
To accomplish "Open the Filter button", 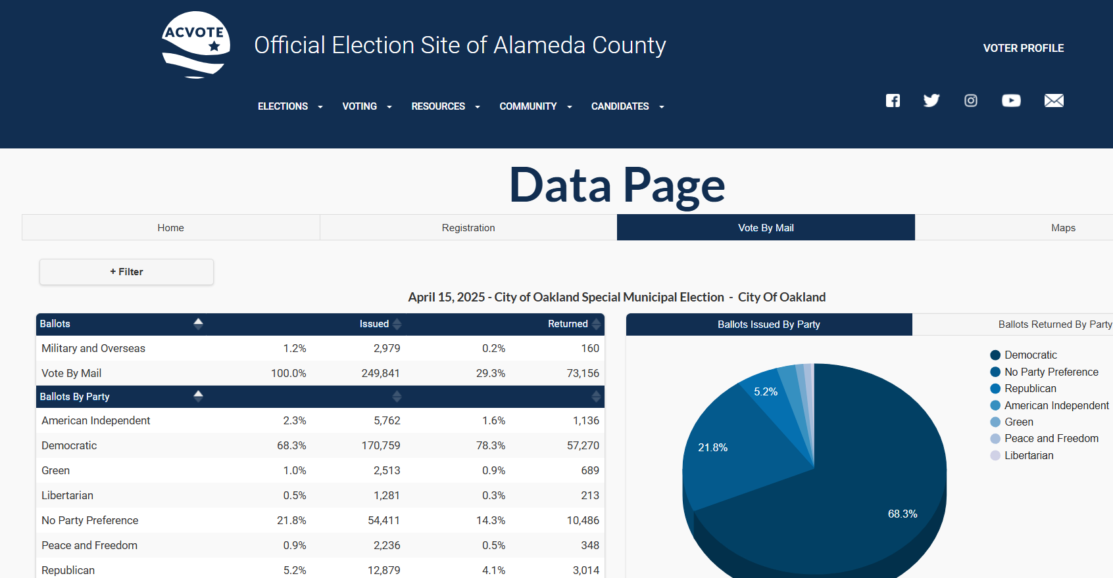I will click(x=126, y=272).
